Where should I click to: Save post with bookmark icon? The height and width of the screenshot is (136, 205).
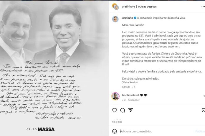click(203, 110)
